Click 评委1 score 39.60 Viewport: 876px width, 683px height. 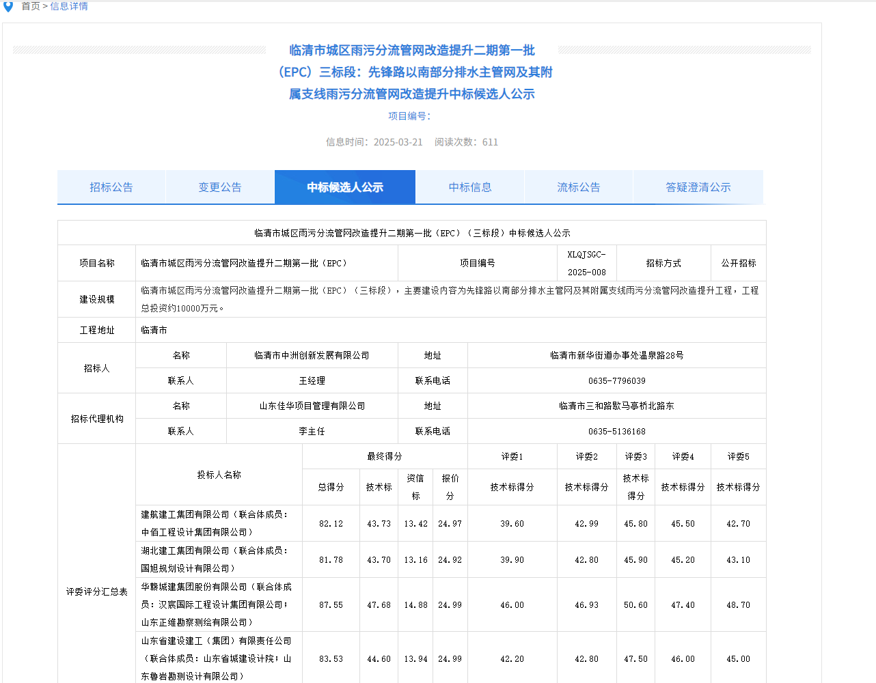(512, 524)
